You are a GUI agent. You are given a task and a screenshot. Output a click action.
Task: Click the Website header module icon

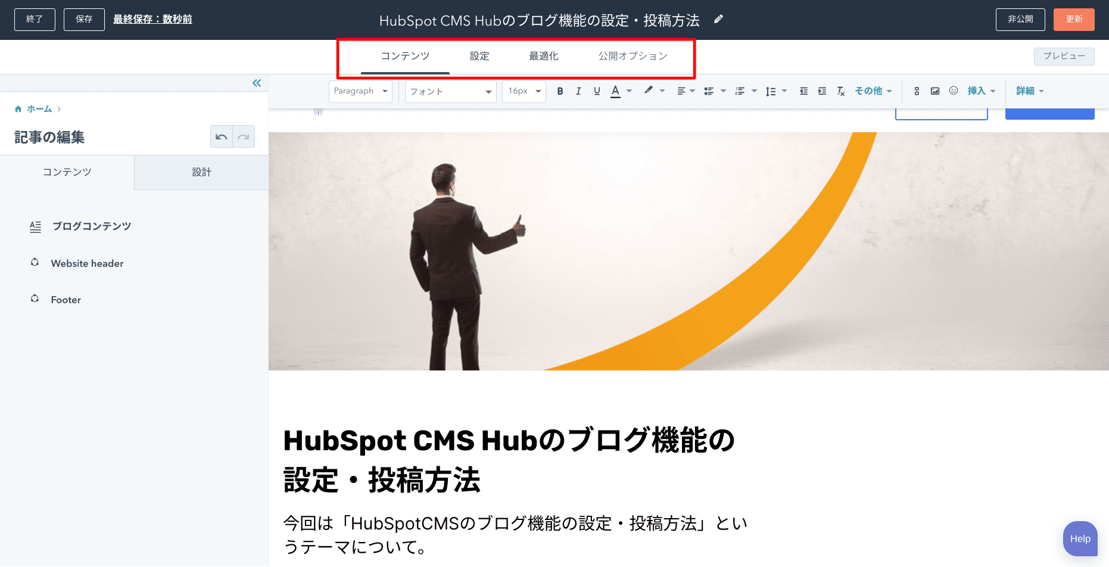point(35,263)
